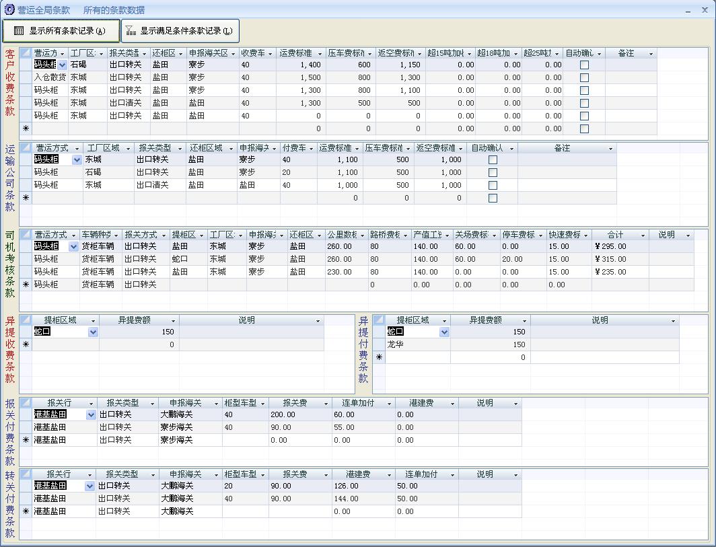Click 说明 field of 蛇口 row in 异提收费条款
Image resolution: width=716 pixels, height=547 pixels.
[x=251, y=332]
